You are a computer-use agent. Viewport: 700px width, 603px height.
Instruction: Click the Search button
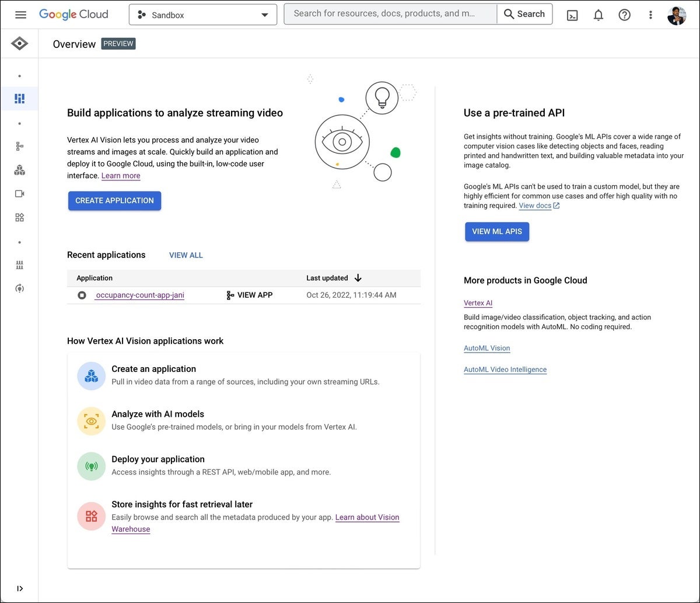click(524, 14)
